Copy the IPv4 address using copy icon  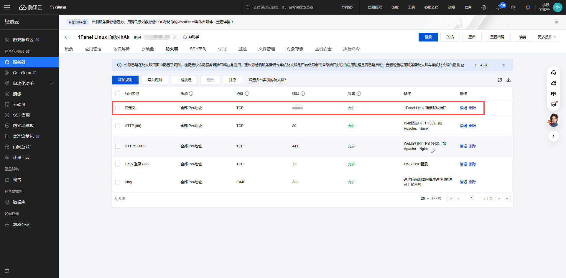point(174,37)
